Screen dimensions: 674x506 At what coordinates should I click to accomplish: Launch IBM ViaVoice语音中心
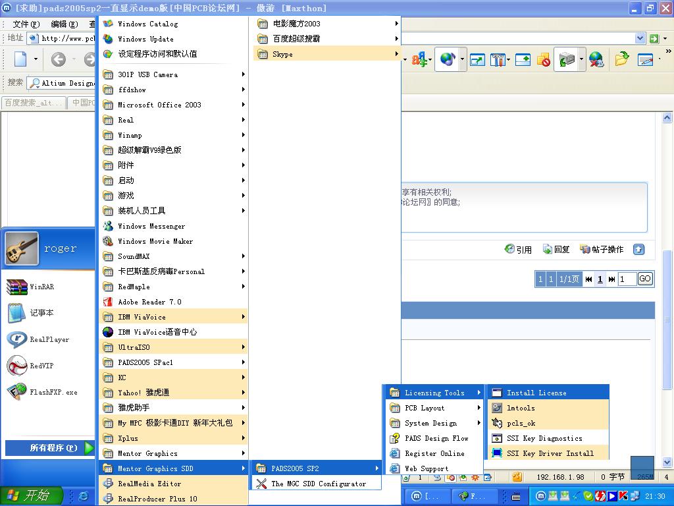pyautogui.click(x=174, y=332)
